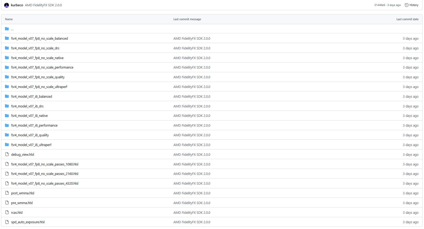This screenshot has height=229, width=424.
Task: Open the fsr4_model_v07_i8_quality folder
Action: pyautogui.click(x=30, y=135)
